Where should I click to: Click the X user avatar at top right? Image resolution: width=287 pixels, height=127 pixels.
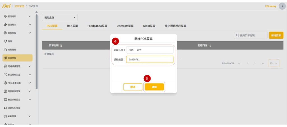click(282, 6)
